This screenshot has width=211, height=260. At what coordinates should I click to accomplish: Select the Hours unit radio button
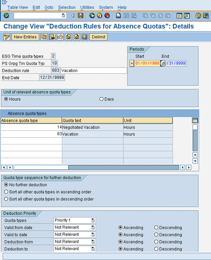6,99
